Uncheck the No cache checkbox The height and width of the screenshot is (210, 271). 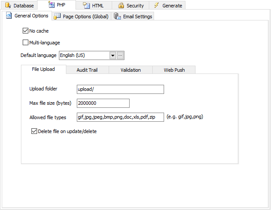[25, 31]
